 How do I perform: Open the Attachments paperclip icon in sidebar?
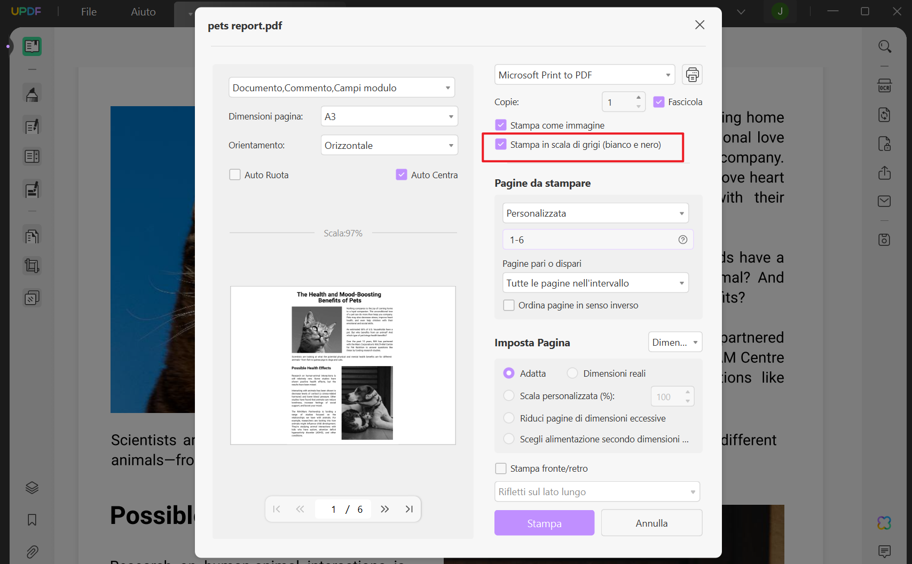coord(32,552)
